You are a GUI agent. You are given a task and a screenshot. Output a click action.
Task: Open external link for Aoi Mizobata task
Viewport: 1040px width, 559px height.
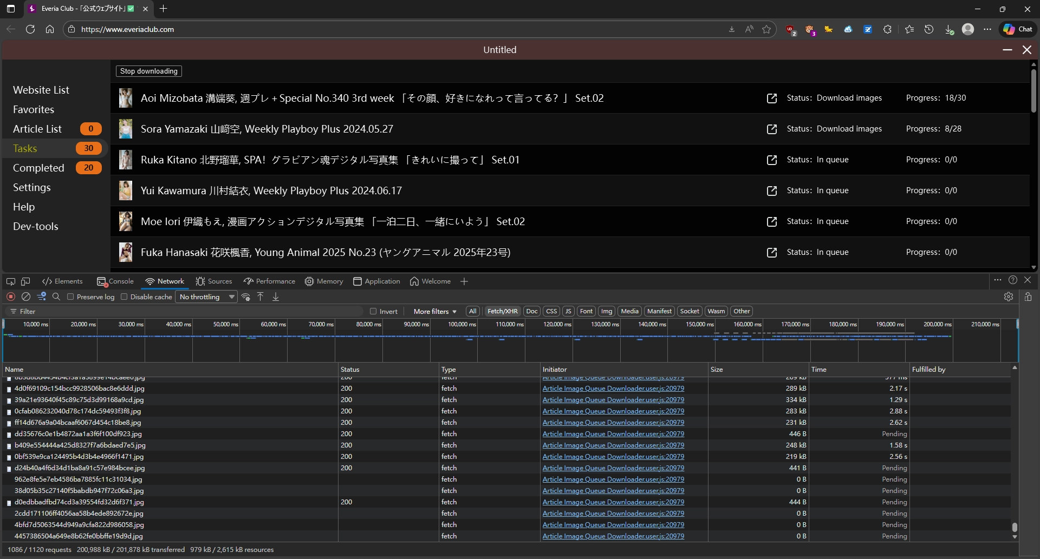771,98
